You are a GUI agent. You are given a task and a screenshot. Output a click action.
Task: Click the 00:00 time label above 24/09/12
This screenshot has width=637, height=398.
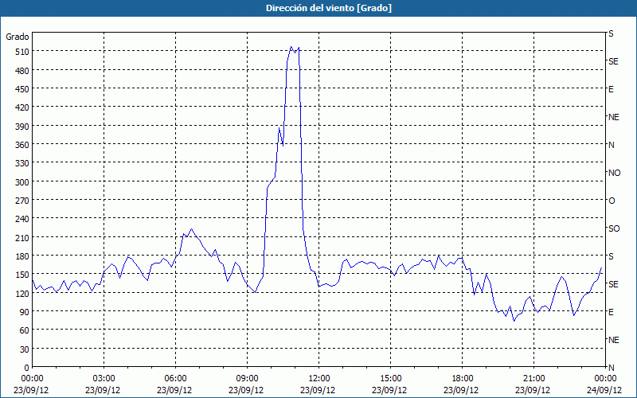pyautogui.click(x=605, y=379)
